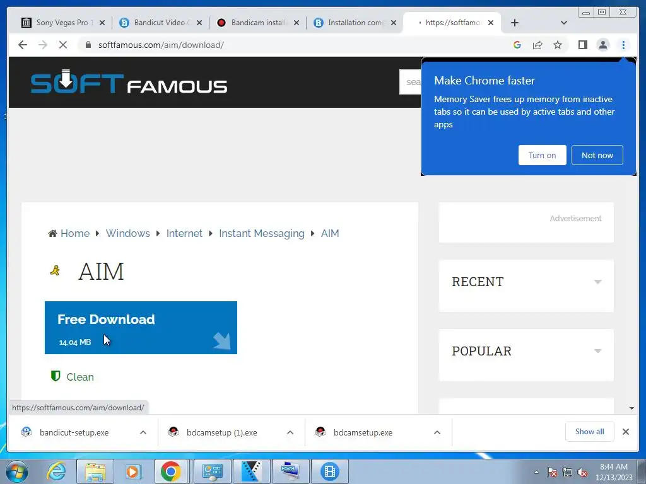The width and height of the screenshot is (646, 484).
Task: Open Windows Explorer folder in taskbar
Action: pos(95,471)
